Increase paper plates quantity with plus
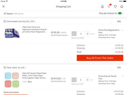127x95 pixels. tap(88, 80)
